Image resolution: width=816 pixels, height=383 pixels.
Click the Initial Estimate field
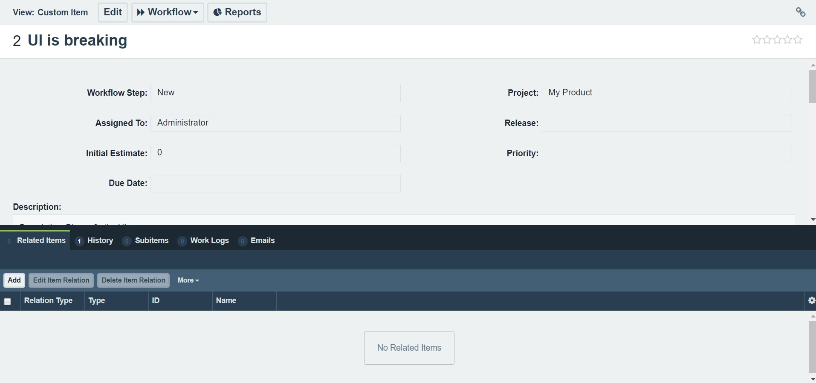[x=275, y=153]
